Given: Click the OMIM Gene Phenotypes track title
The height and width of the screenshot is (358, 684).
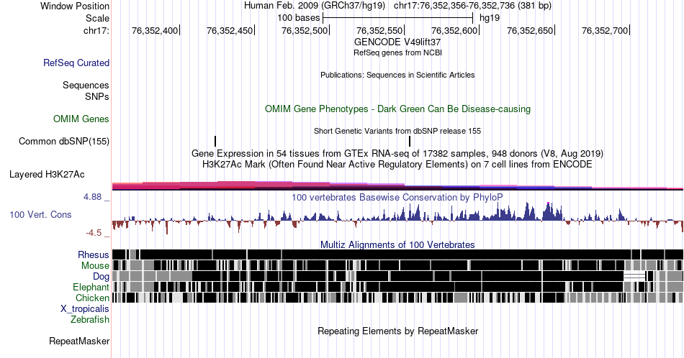Looking at the screenshot, I should [397, 109].
